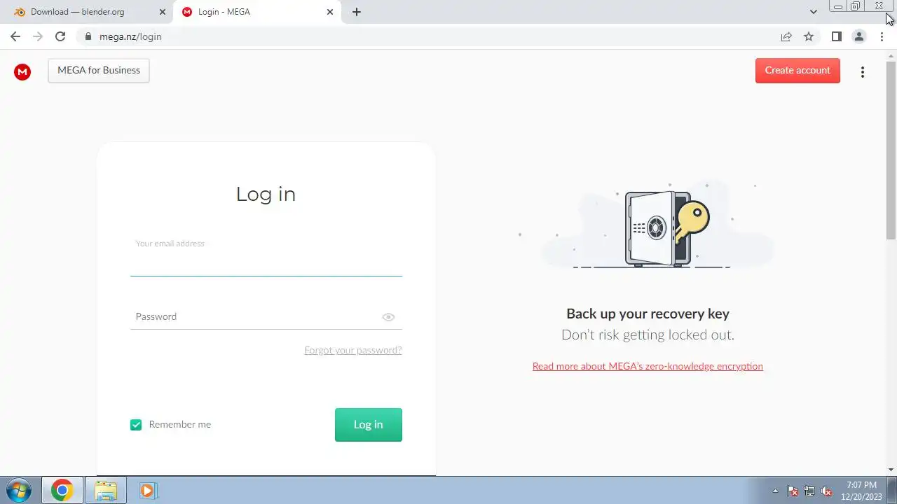Image resolution: width=897 pixels, height=504 pixels.
Task: Toggle the browser side panel
Action: point(836,36)
